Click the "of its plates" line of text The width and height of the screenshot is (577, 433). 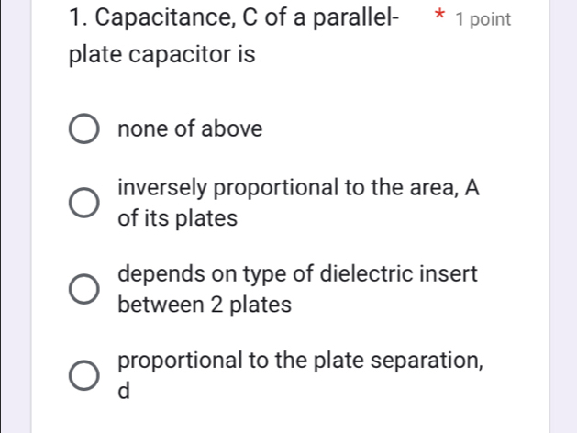[x=178, y=219]
